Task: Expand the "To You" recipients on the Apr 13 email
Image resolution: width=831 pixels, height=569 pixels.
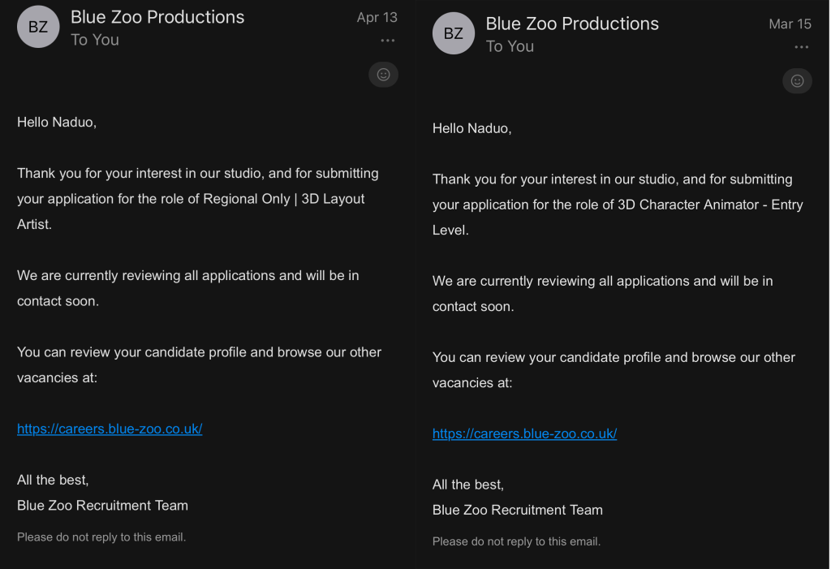Action: tap(95, 40)
